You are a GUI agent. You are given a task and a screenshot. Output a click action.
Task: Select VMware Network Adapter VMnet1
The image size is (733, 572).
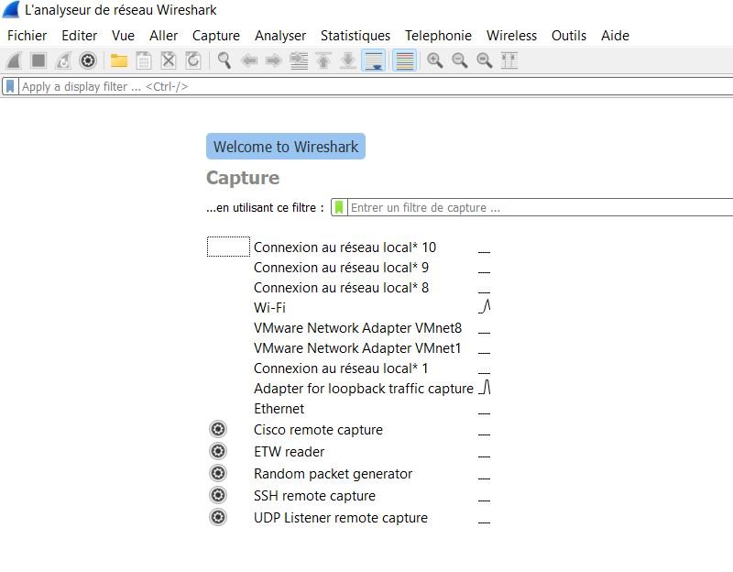click(x=357, y=348)
